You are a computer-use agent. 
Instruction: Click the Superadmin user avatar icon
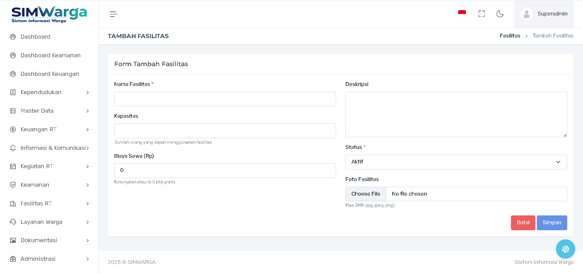tap(526, 14)
